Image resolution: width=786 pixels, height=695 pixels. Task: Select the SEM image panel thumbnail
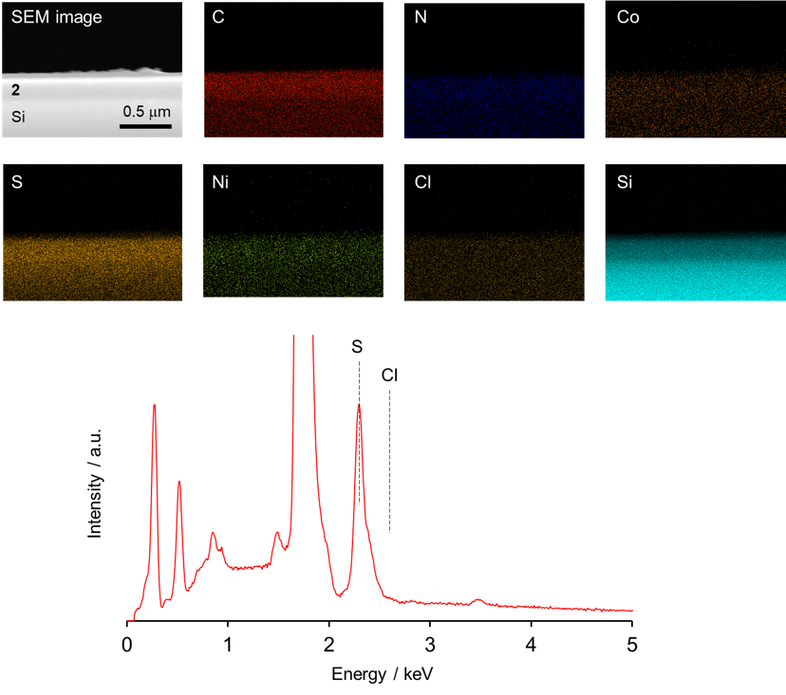click(x=92, y=69)
